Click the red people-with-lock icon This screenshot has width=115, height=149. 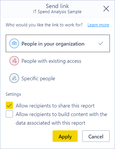(14, 61)
